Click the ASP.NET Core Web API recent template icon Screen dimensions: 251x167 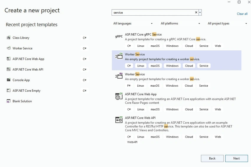click(9, 69)
